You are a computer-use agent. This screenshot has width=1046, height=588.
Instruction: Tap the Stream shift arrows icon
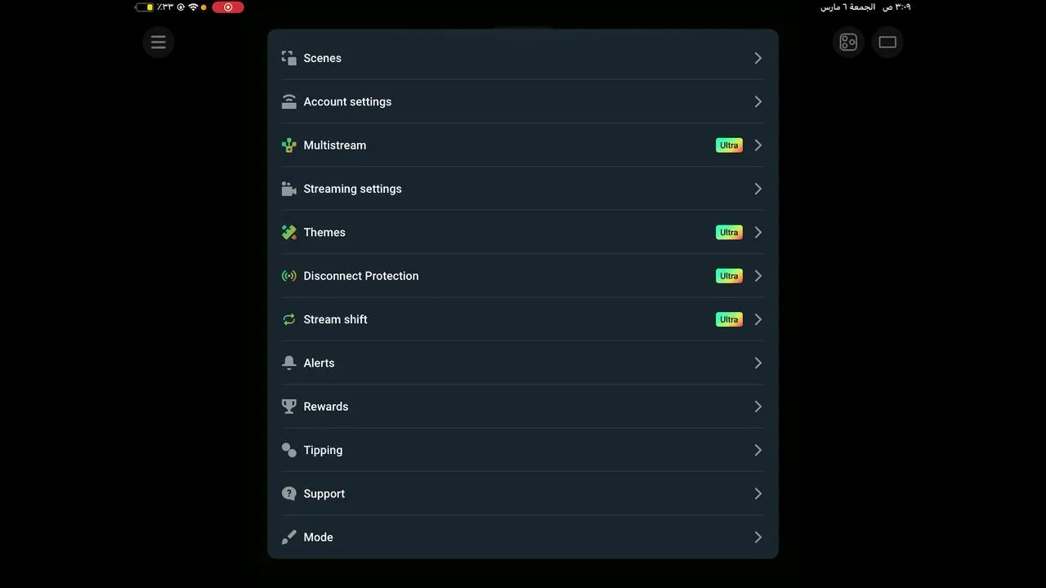288,319
